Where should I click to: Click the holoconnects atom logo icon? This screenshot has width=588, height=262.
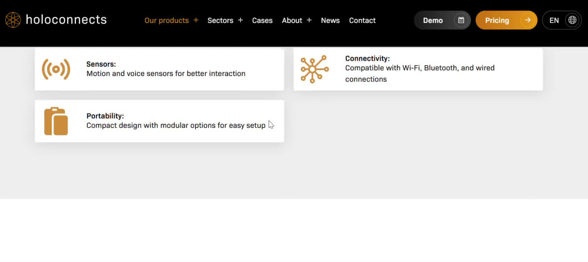[x=13, y=20]
